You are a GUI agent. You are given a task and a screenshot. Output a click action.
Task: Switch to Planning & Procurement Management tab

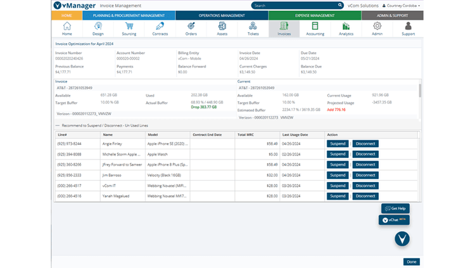coord(129,15)
